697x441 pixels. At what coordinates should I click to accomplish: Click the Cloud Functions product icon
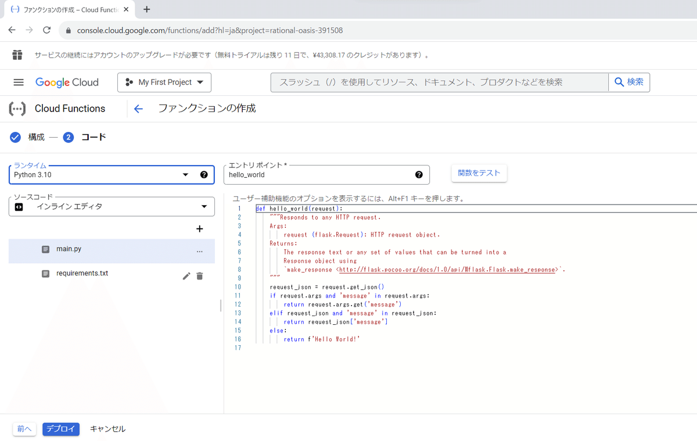17,109
